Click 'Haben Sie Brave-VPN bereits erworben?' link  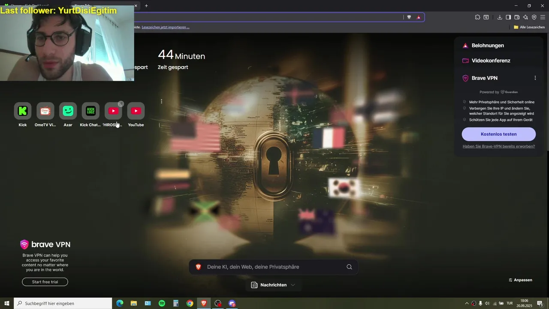coord(498,146)
